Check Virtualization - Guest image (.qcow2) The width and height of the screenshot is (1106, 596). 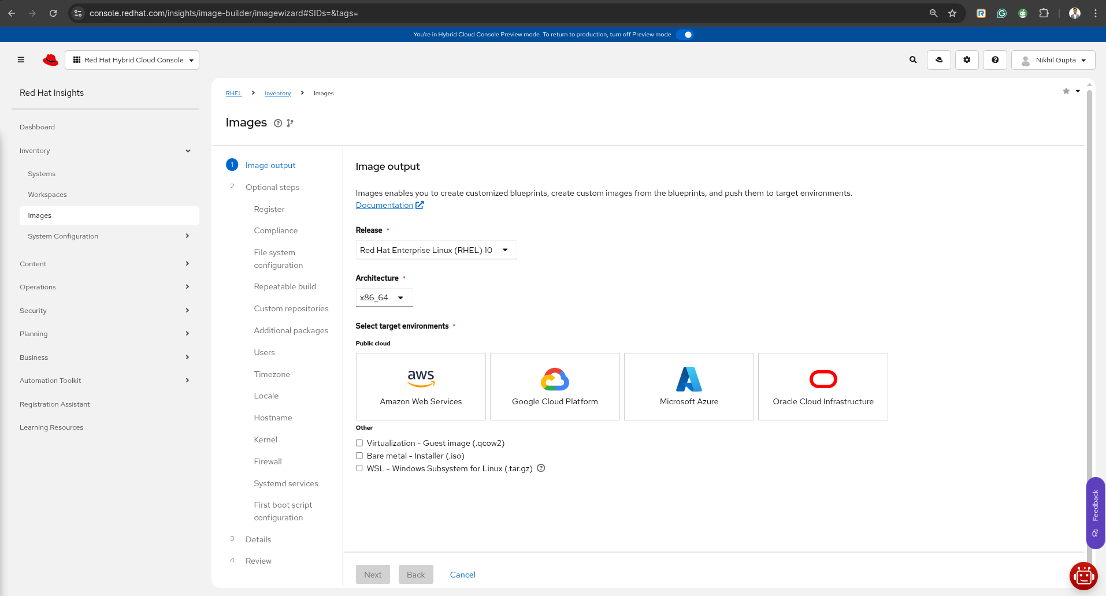click(x=359, y=443)
